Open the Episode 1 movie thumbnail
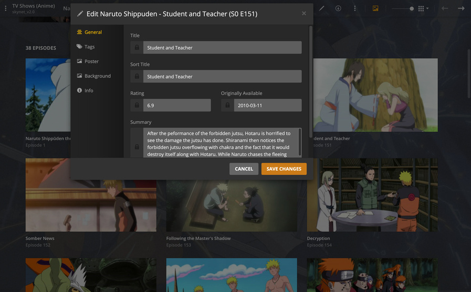 point(48,95)
